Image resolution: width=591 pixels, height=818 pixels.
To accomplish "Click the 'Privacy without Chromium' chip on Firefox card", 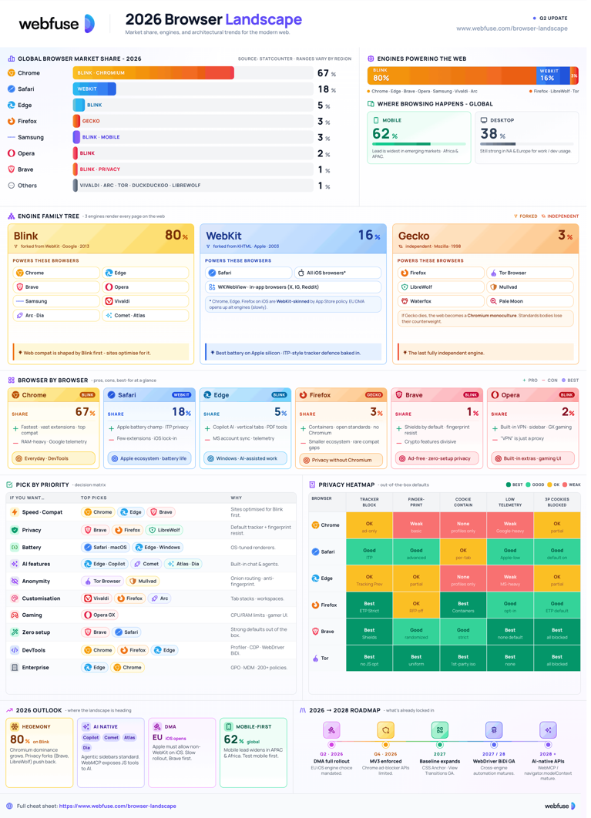I will [x=341, y=460].
